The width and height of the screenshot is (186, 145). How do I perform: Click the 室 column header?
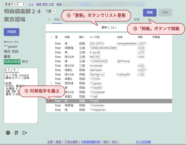[56, 37]
